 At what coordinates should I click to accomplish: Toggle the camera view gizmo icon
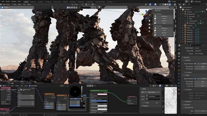pyautogui.click(x=149, y=28)
